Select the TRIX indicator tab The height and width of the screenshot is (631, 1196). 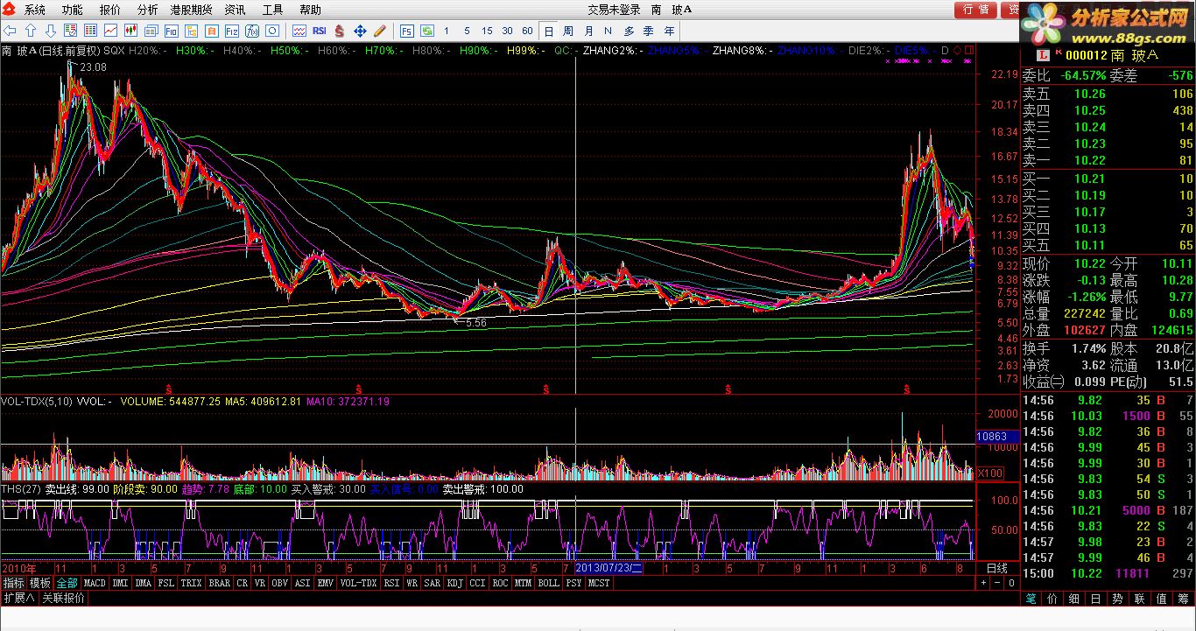(x=191, y=583)
